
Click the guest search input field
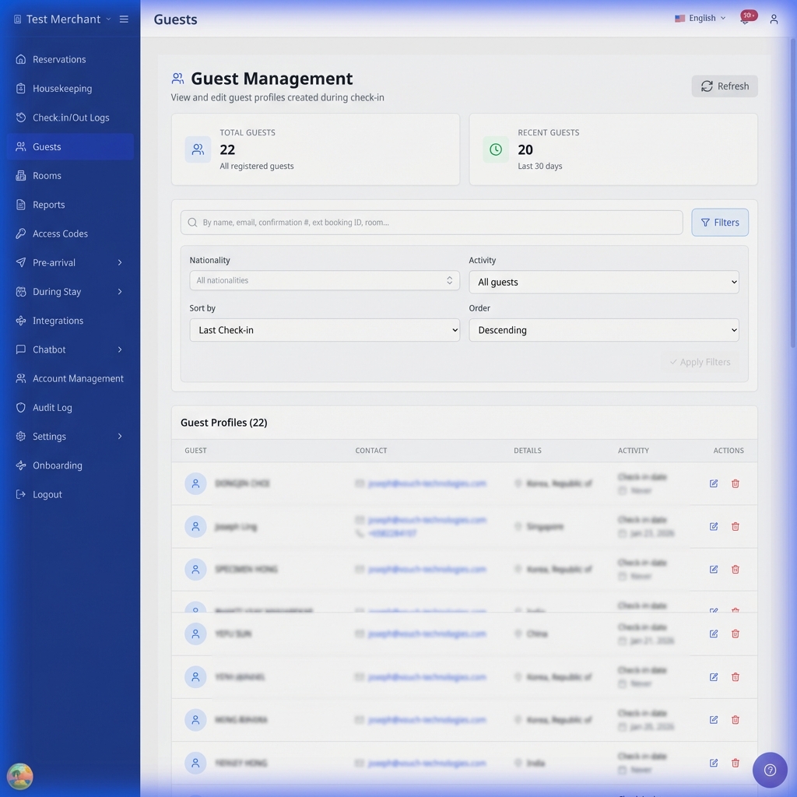(432, 223)
